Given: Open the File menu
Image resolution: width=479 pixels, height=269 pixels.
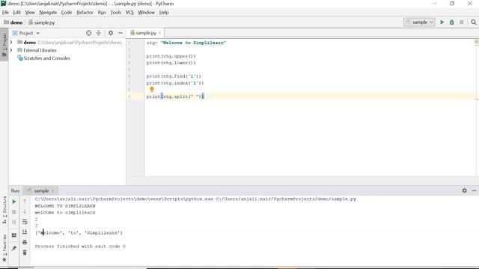Looking at the screenshot, I should [x=5, y=12].
